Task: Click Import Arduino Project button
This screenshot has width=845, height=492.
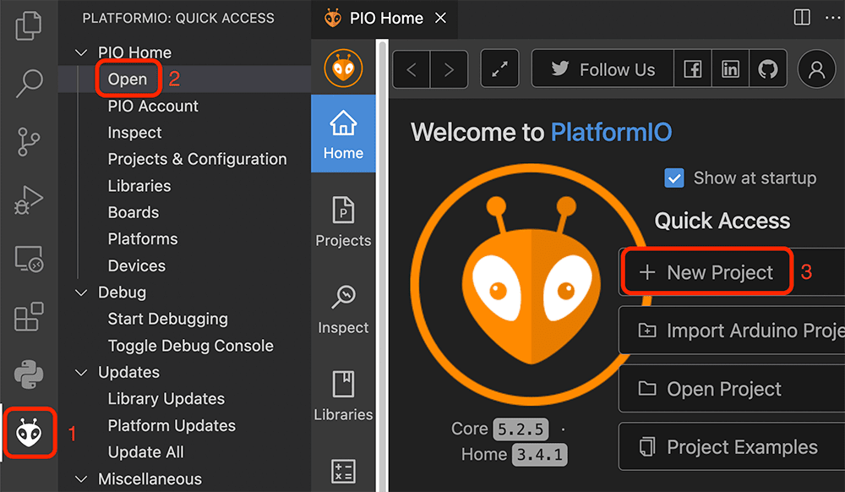Action: tap(732, 331)
